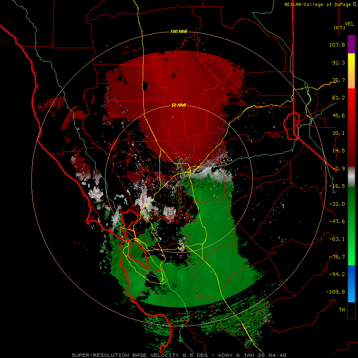
Task: Click the -109.8 legend value
Action: (335, 292)
